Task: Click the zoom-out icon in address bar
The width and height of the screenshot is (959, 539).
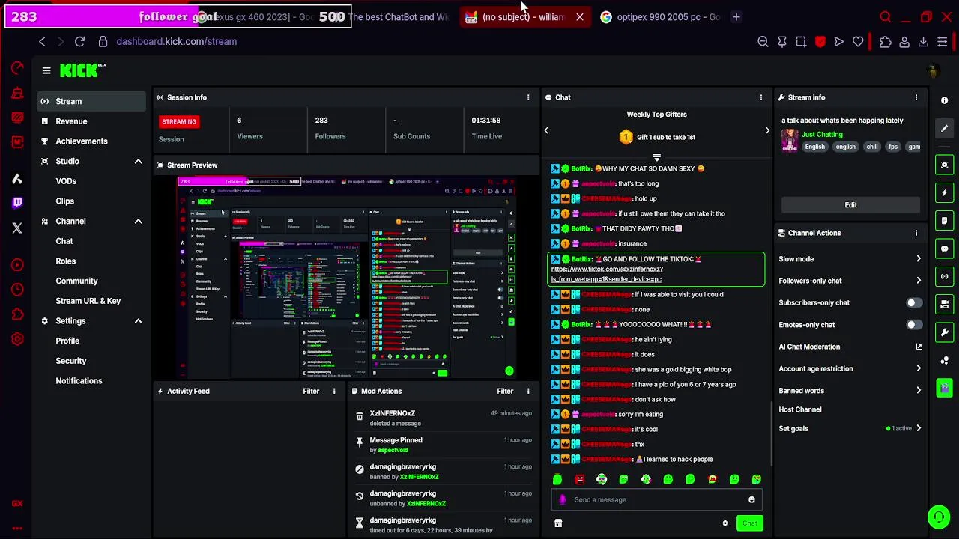Action: coord(763,42)
